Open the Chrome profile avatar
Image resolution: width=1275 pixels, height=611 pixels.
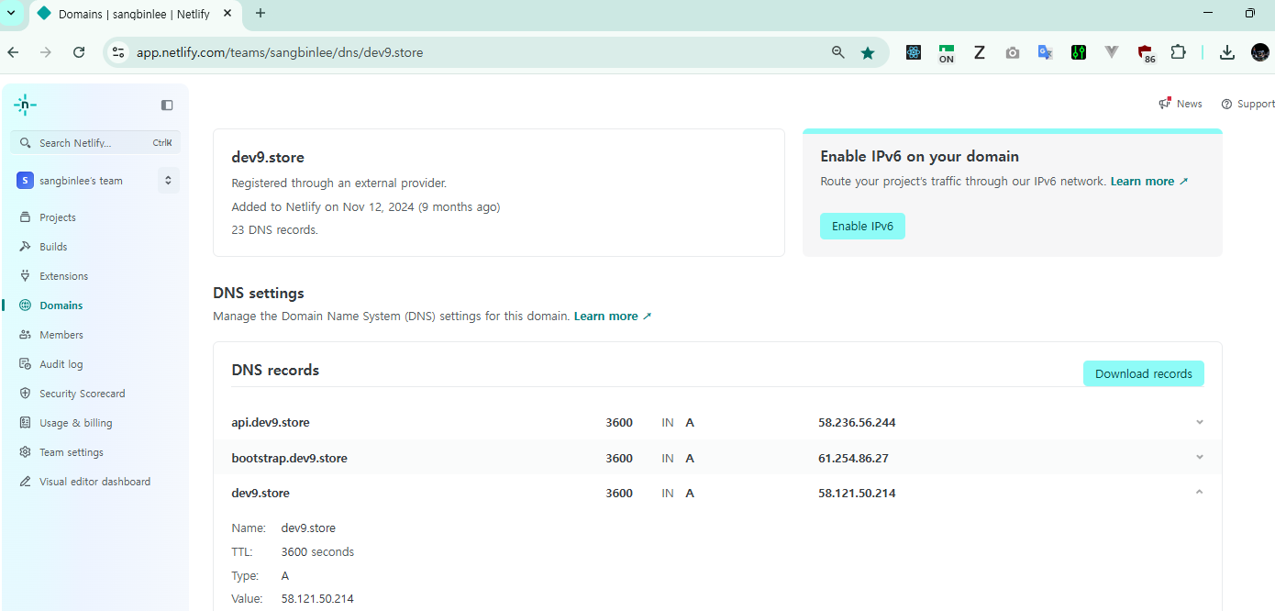(1260, 53)
